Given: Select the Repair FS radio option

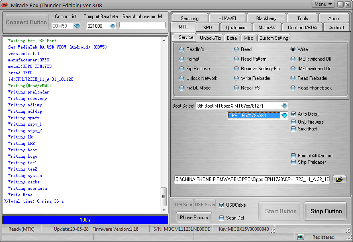Looking at the screenshot, I should point(236,88).
